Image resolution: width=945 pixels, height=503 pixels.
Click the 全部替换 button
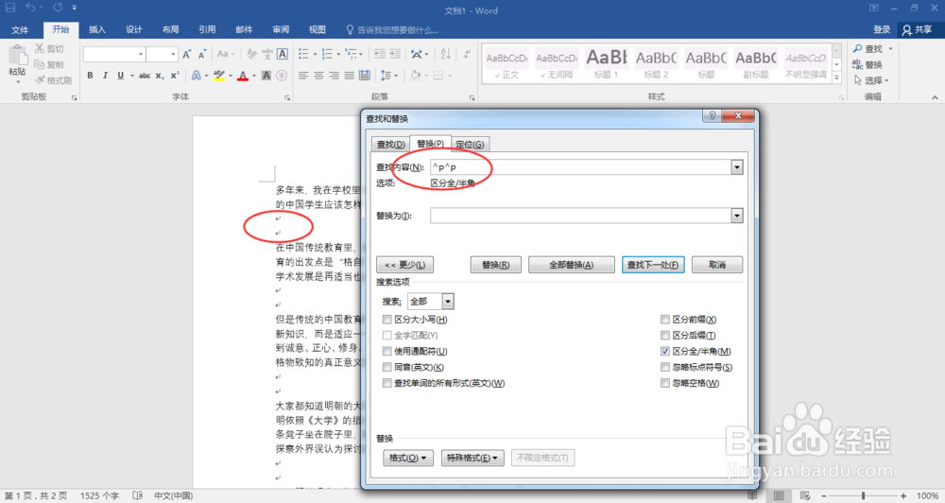point(572,265)
